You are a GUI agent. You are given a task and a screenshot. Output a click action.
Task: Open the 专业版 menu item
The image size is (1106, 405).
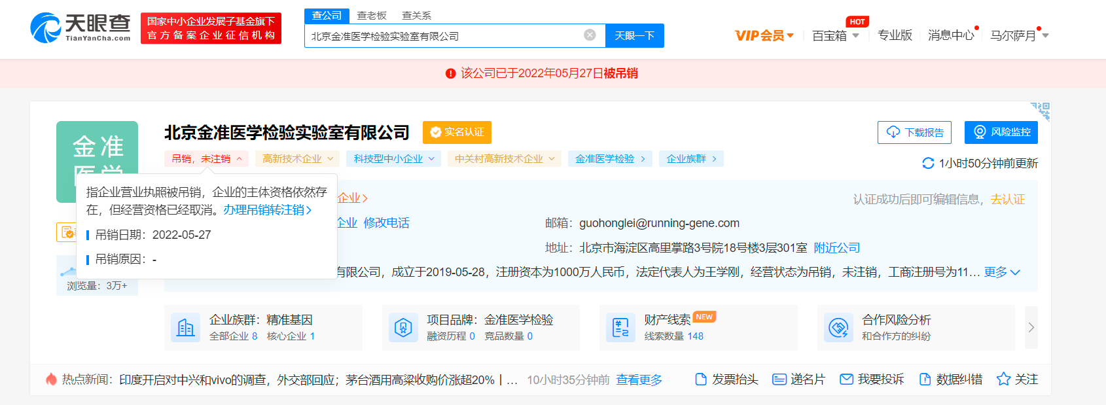pos(895,35)
